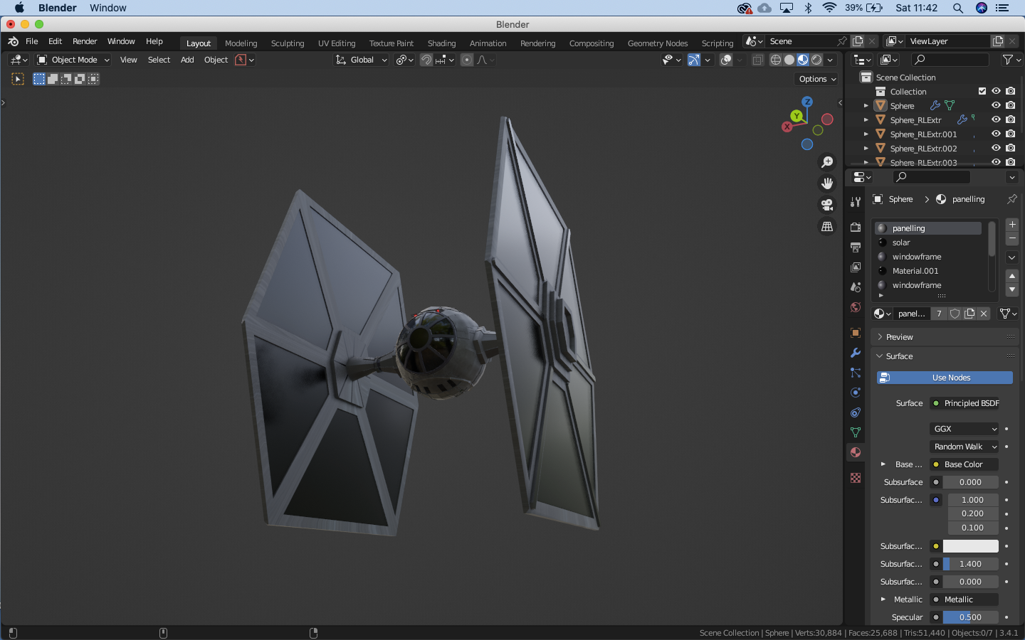Unlink the panelling material

984,314
